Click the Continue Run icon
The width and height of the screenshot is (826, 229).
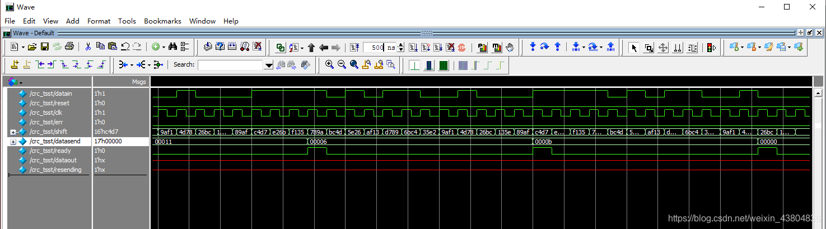tap(425, 48)
